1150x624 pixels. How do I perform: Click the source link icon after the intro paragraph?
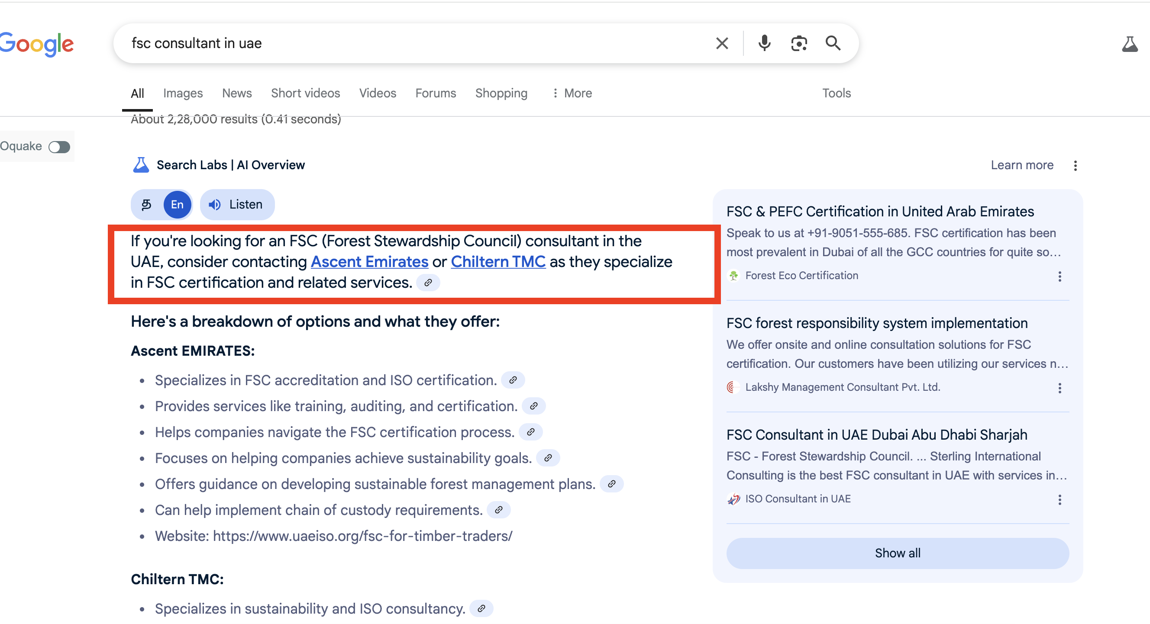pos(428,283)
